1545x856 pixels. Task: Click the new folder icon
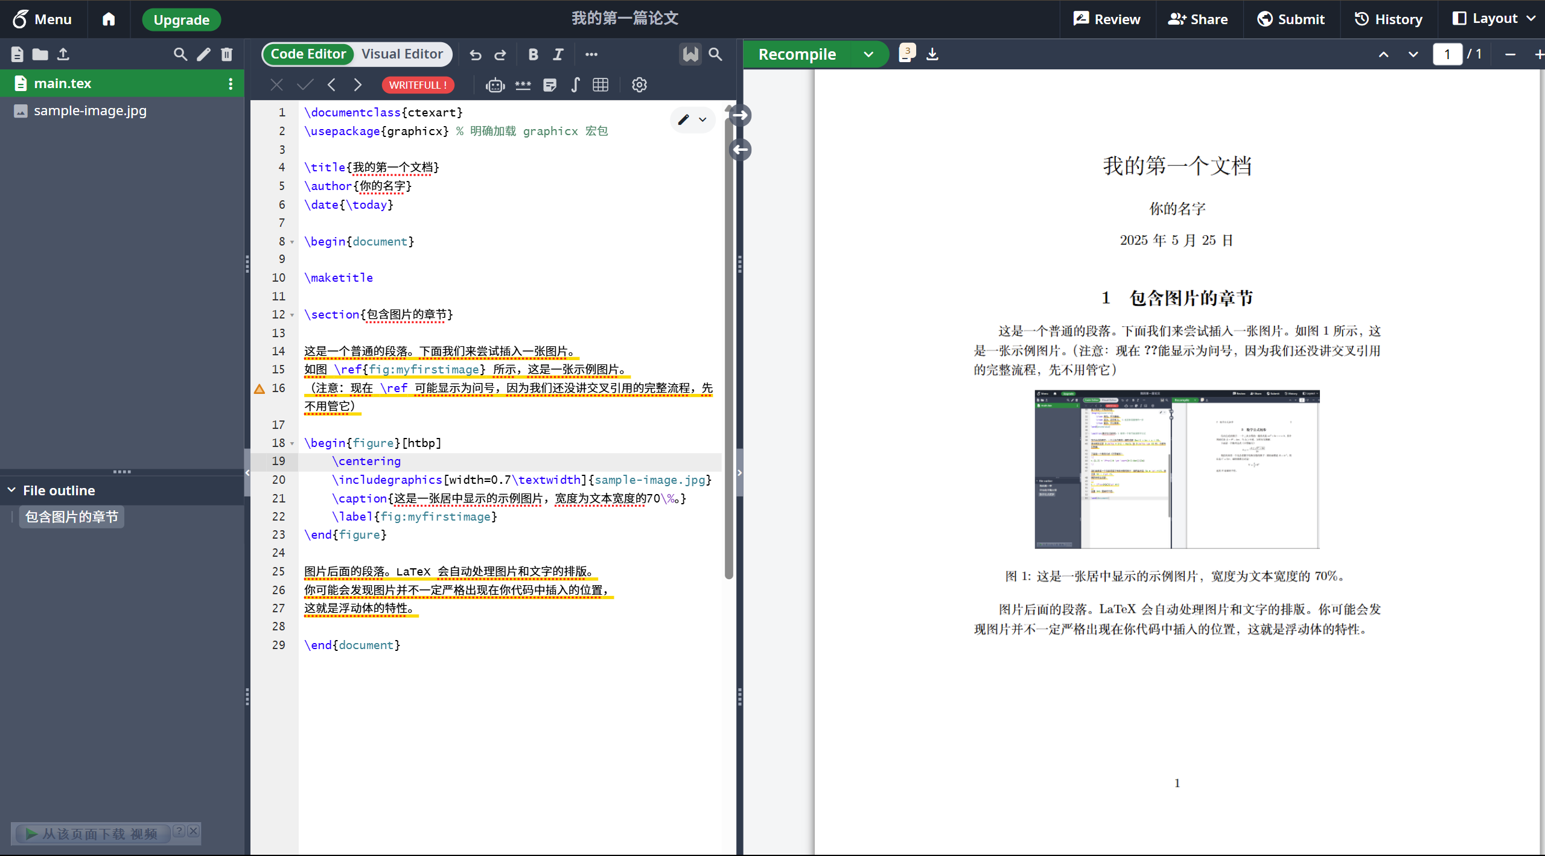click(40, 54)
